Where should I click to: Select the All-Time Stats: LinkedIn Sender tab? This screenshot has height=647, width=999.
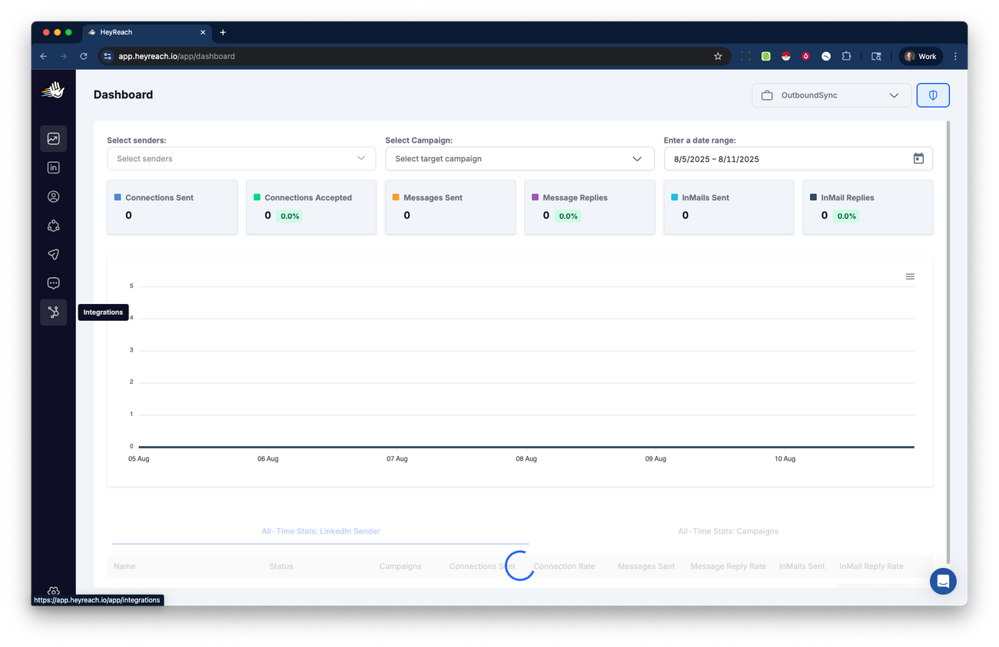(x=320, y=530)
